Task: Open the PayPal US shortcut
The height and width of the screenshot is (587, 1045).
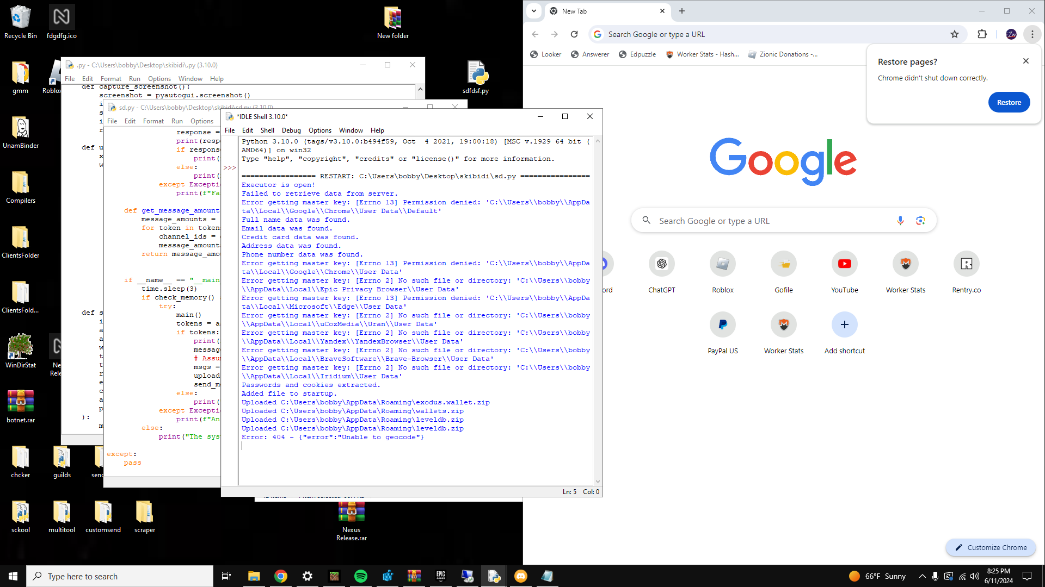Action: click(722, 325)
